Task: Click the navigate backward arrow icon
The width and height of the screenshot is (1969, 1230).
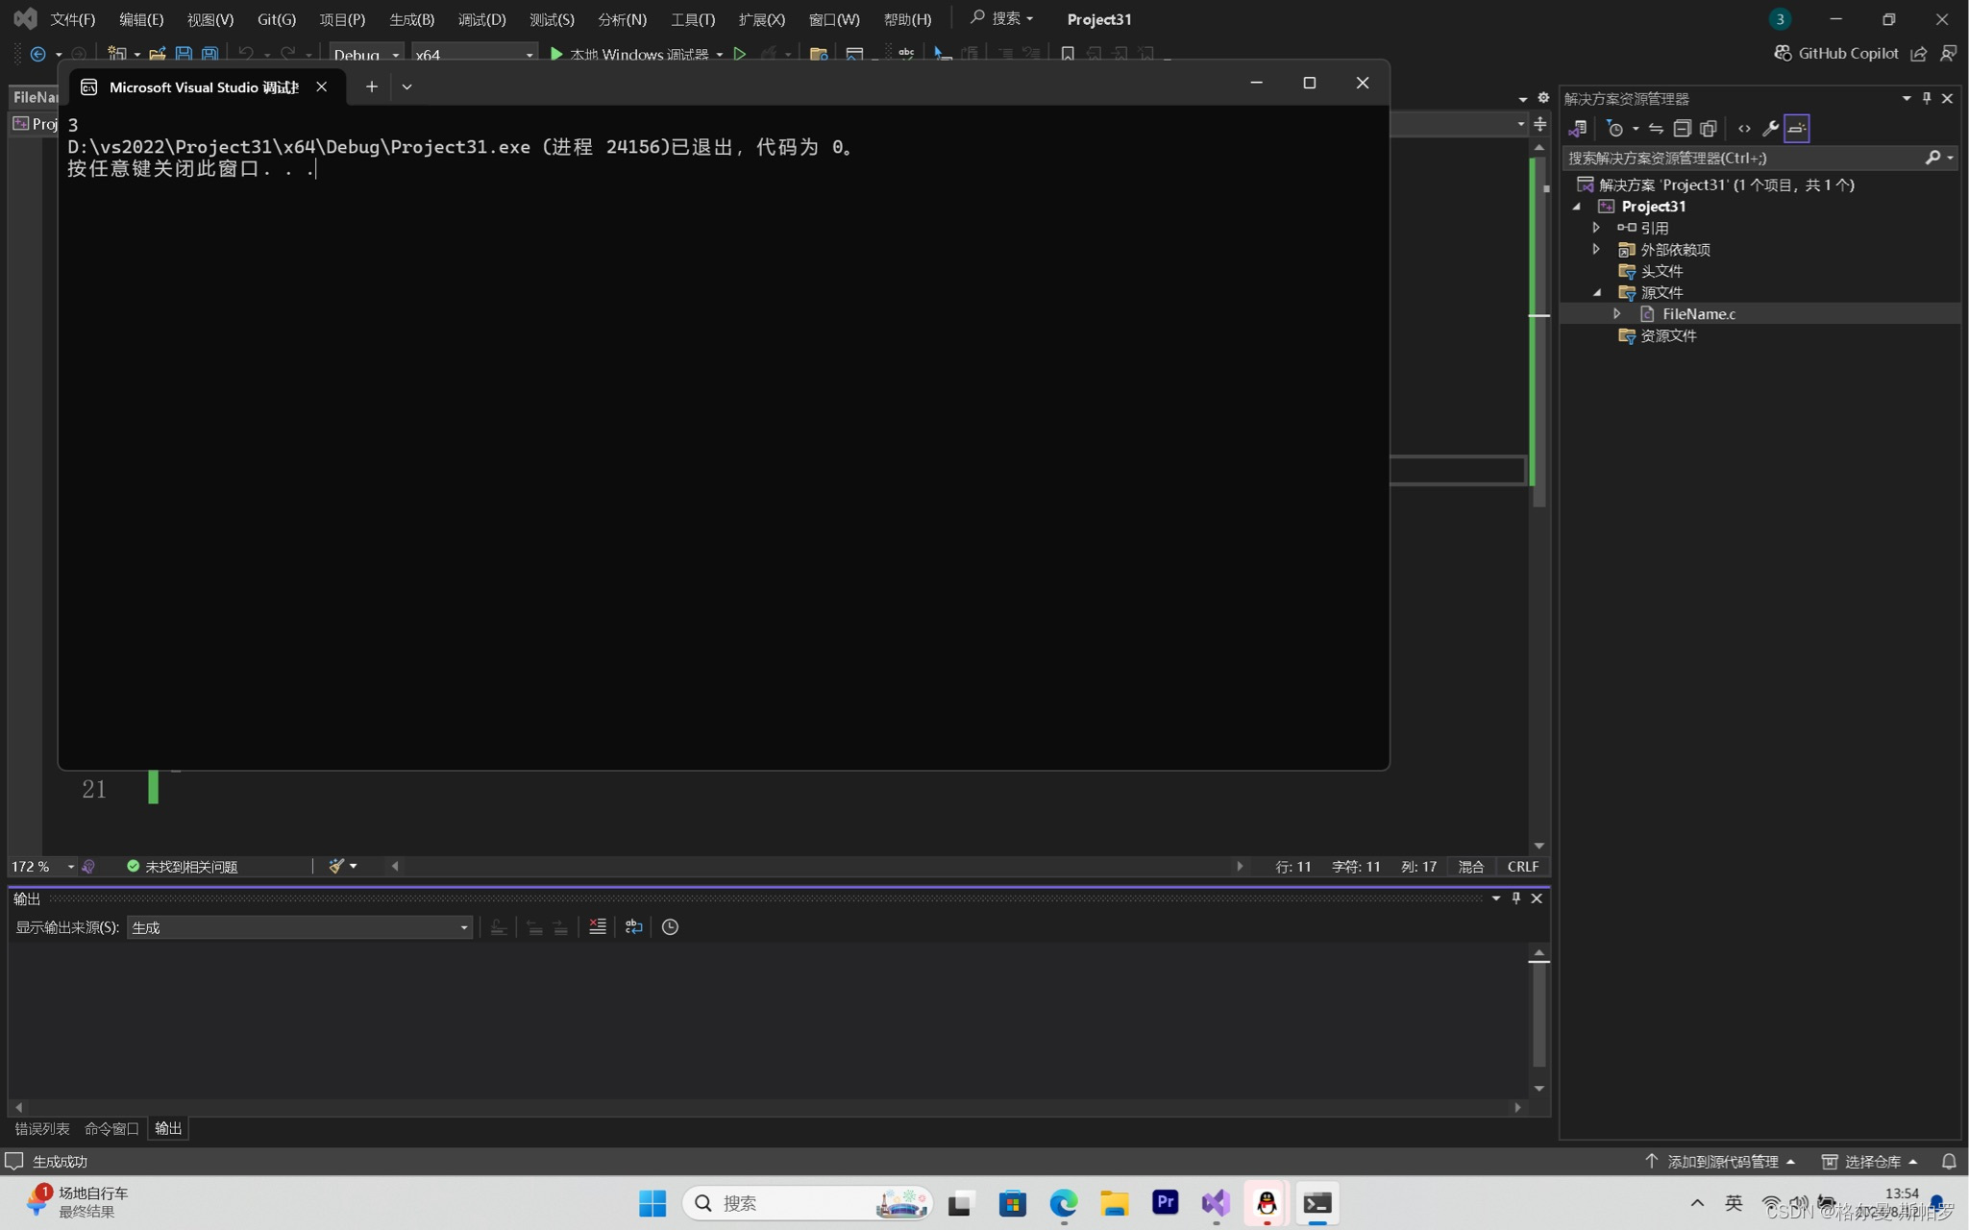Action: tap(37, 54)
